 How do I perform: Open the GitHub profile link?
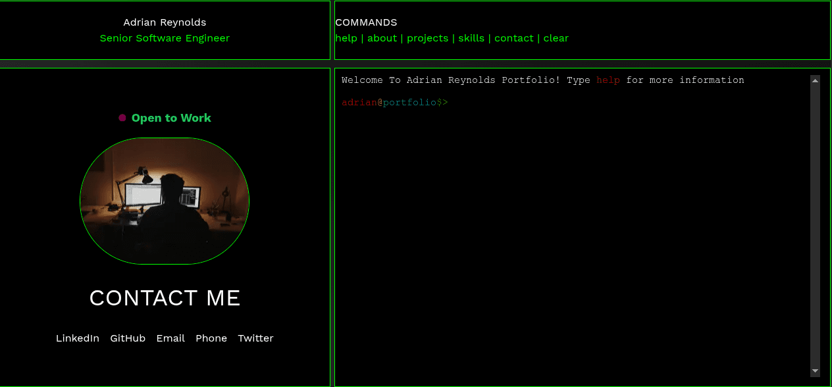click(128, 338)
